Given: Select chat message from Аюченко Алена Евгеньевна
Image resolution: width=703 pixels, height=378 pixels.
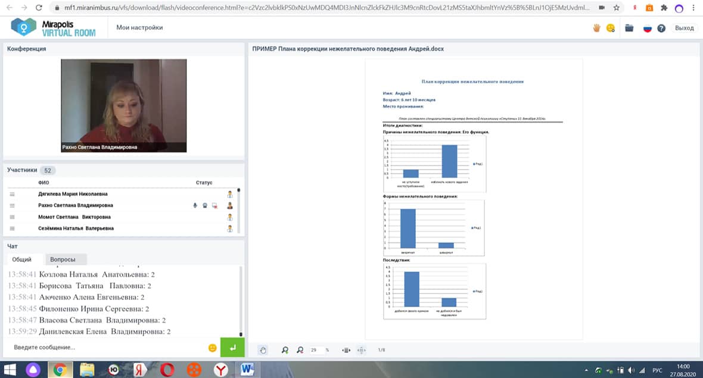Looking at the screenshot, I should point(76,297).
